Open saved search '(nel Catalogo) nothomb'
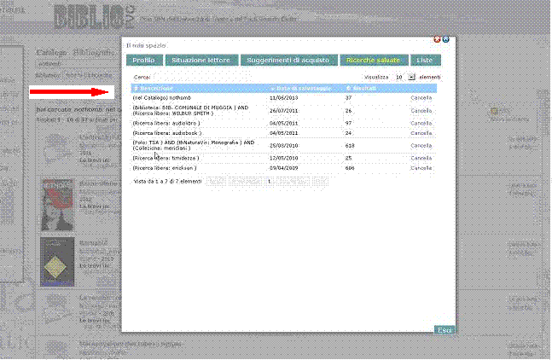 pyautogui.click(x=160, y=98)
